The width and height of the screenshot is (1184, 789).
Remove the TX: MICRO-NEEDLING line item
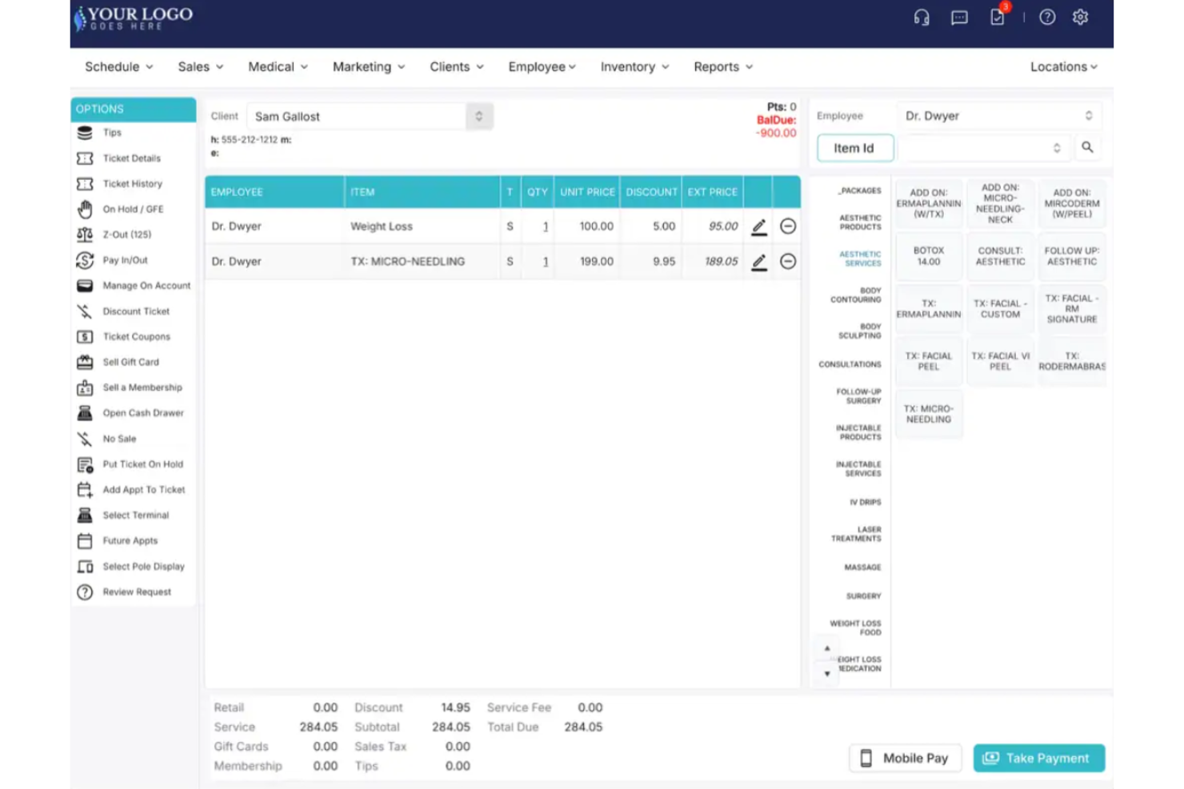[x=788, y=261]
